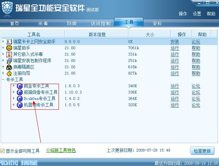
Task: Click the 病毒隔离区 icon
Action: click(9, 67)
